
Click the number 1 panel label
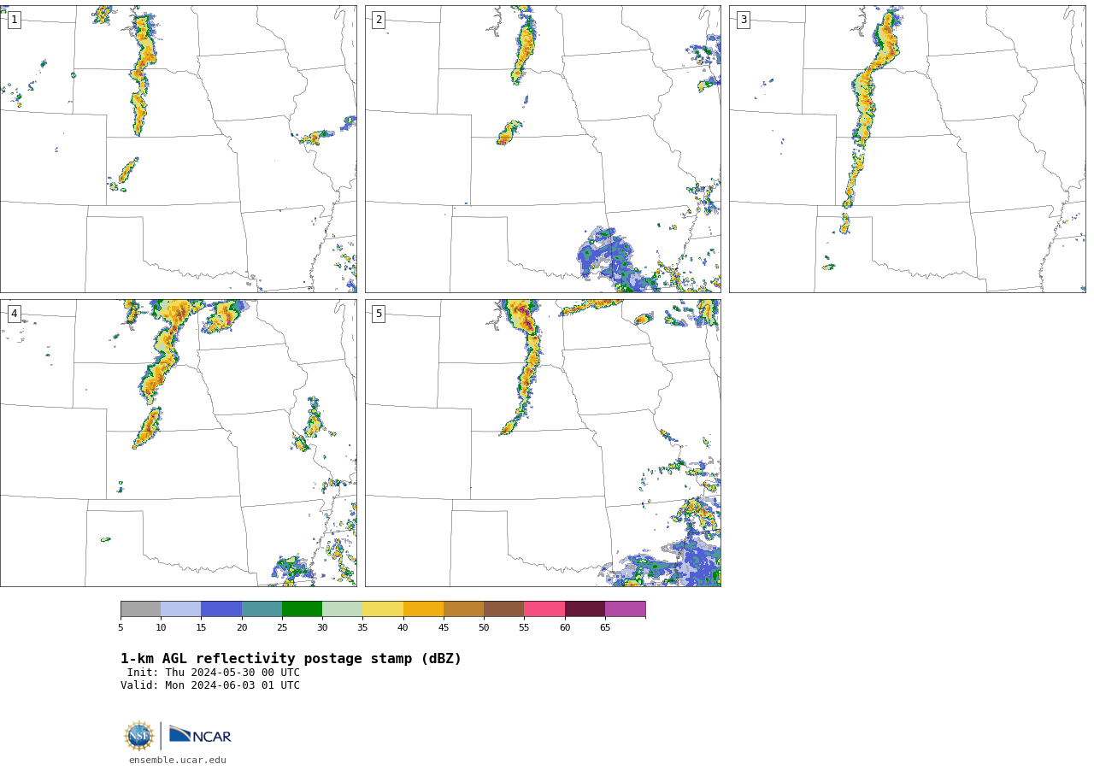pos(14,20)
